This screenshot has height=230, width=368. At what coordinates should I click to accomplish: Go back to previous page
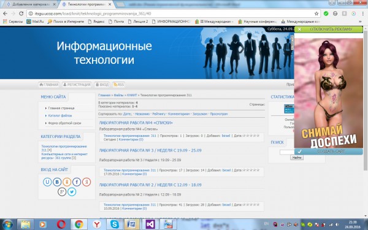coord(5,13)
